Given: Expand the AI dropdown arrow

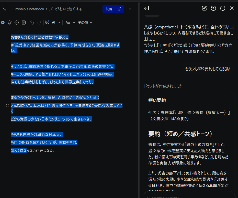Looking at the screenshot, I should click(x=59, y=23).
